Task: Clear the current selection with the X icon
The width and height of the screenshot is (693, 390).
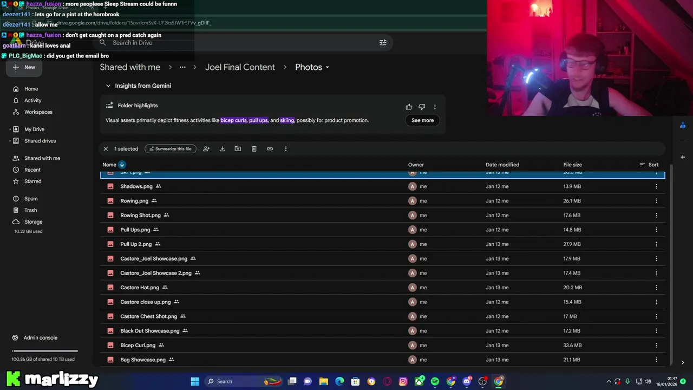Action: [106, 148]
